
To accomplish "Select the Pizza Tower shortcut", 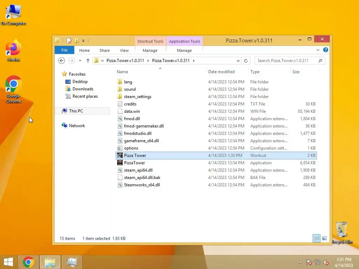I will coord(216,155).
